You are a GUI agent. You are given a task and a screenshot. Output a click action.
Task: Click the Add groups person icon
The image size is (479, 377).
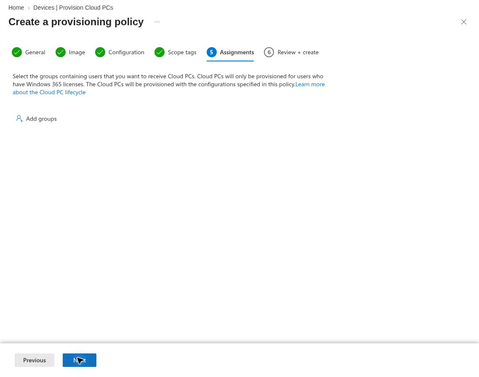(19, 119)
